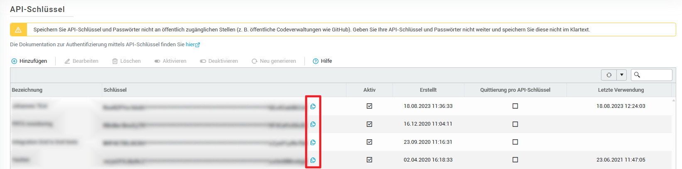Screen dimensions: 682x169
Task: Expand the dropdown arrow beside refresh
Action: pyautogui.click(x=622, y=75)
